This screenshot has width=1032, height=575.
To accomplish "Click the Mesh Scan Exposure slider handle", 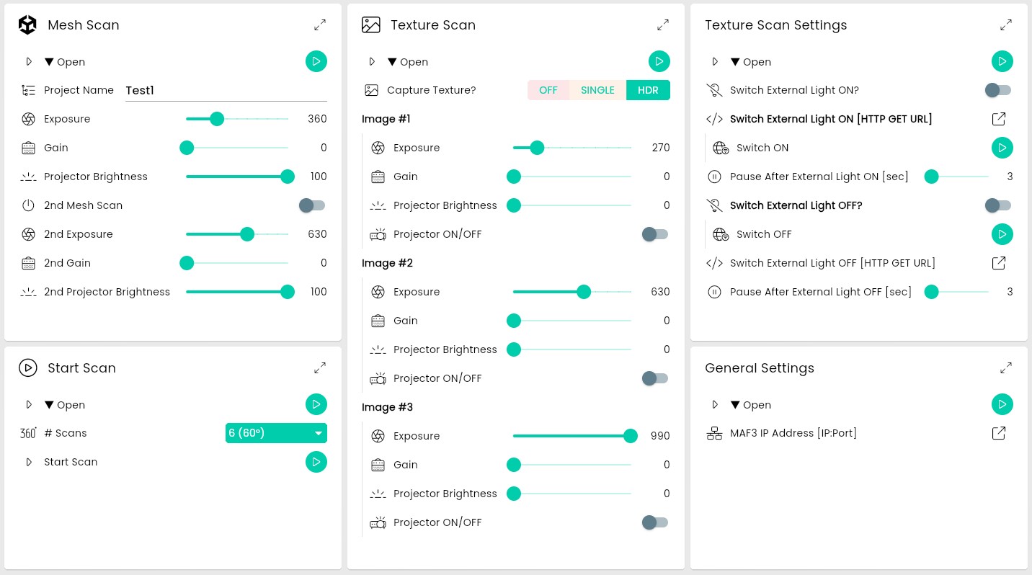I will (217, 119).
